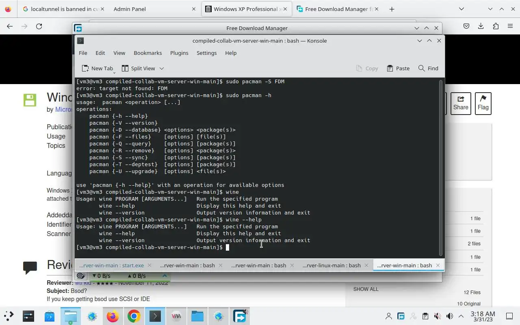
Task: Click the volume speaker tray icon
Action: pyautogui.click(x=449, y=316)
